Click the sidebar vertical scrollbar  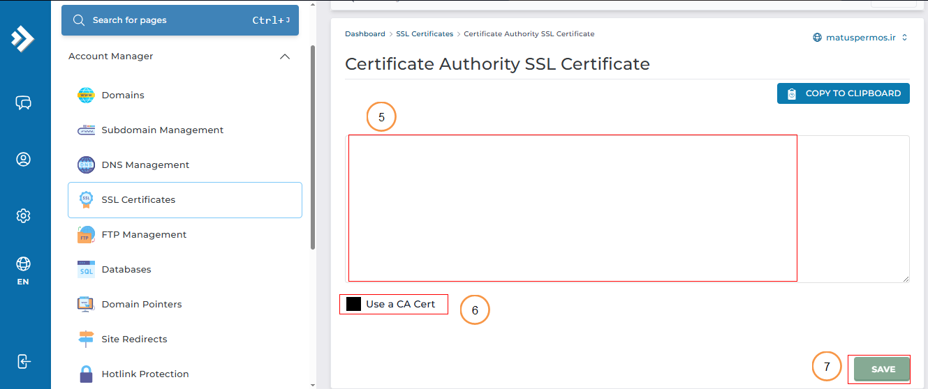pyautogui.click(x=313, y=146)
